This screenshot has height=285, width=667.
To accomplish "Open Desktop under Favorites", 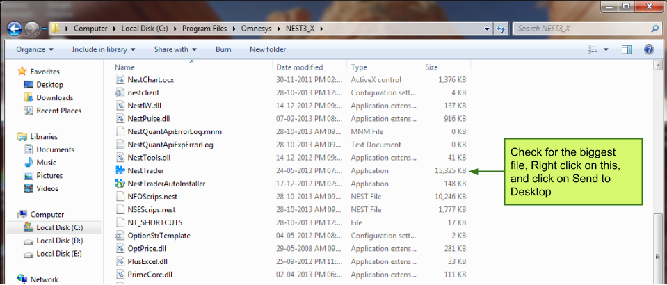I will 50,85.
